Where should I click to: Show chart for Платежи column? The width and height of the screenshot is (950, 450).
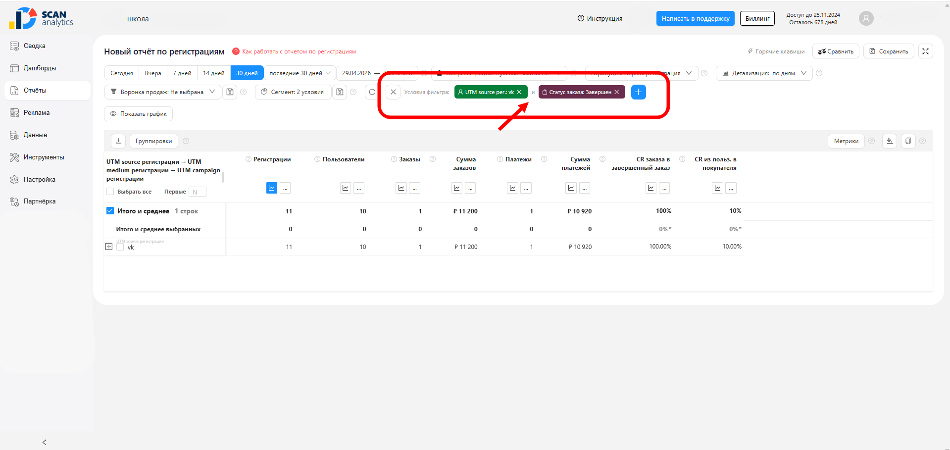(513, 188)
